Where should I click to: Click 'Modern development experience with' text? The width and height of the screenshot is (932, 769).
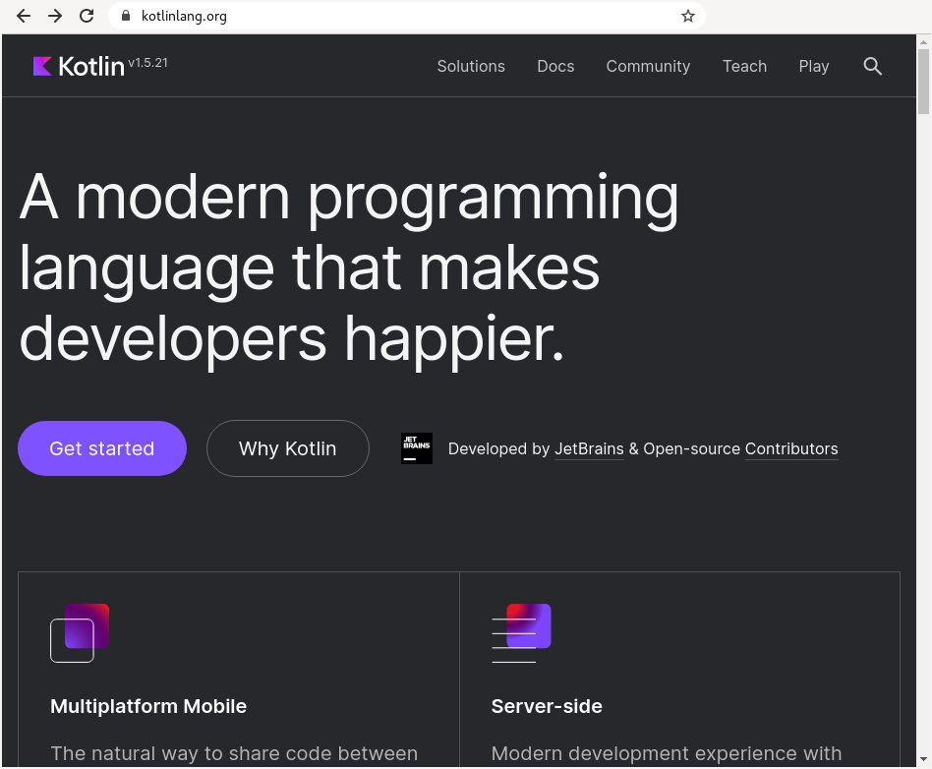click(x=667, y=753)
